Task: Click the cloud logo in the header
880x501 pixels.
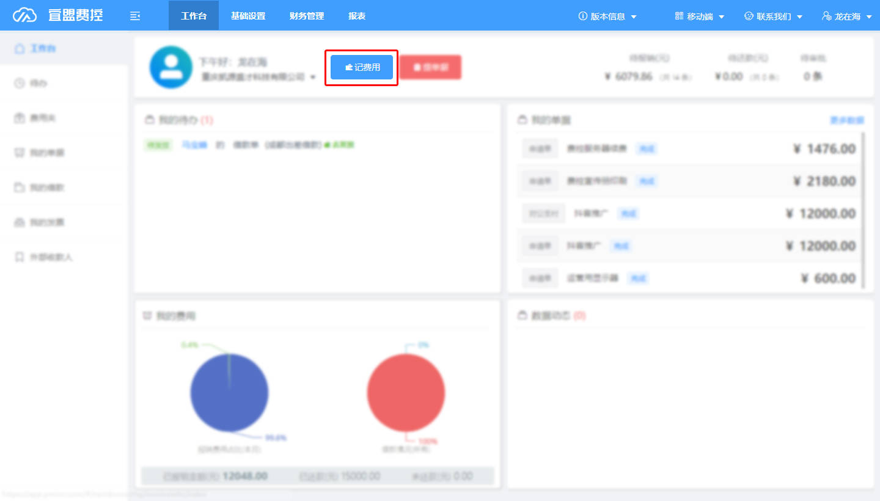Action: 25,15
